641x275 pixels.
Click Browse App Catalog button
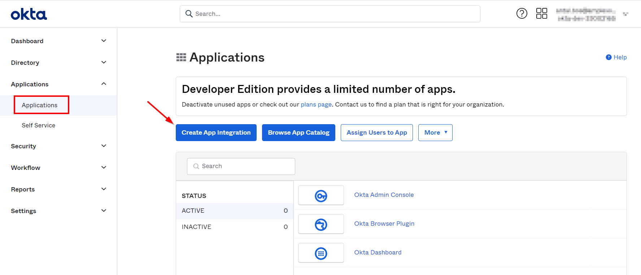298,132
